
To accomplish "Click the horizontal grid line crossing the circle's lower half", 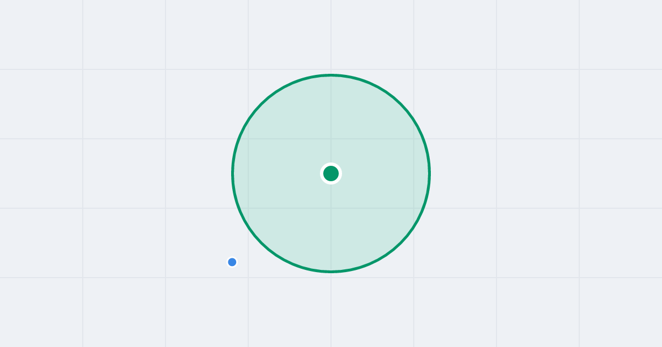I will coord(375,208).
